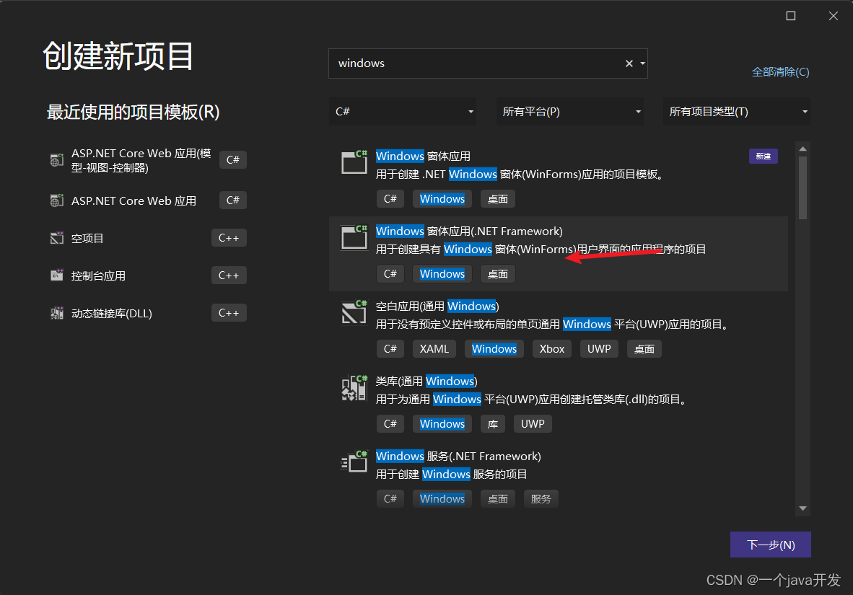Open the 所有项目类型(T) dropdown
Screen dimensions: 853x595
point(735,111)
